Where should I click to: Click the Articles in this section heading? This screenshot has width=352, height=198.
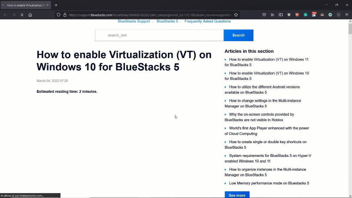click(x=249, y=51)
